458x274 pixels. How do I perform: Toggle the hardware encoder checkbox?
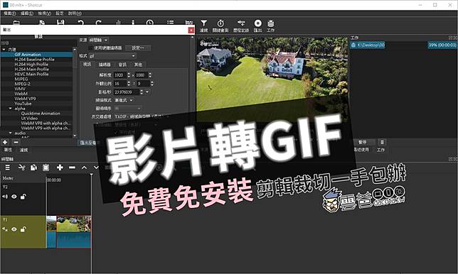pyautogui.click(x=90, y=48)
